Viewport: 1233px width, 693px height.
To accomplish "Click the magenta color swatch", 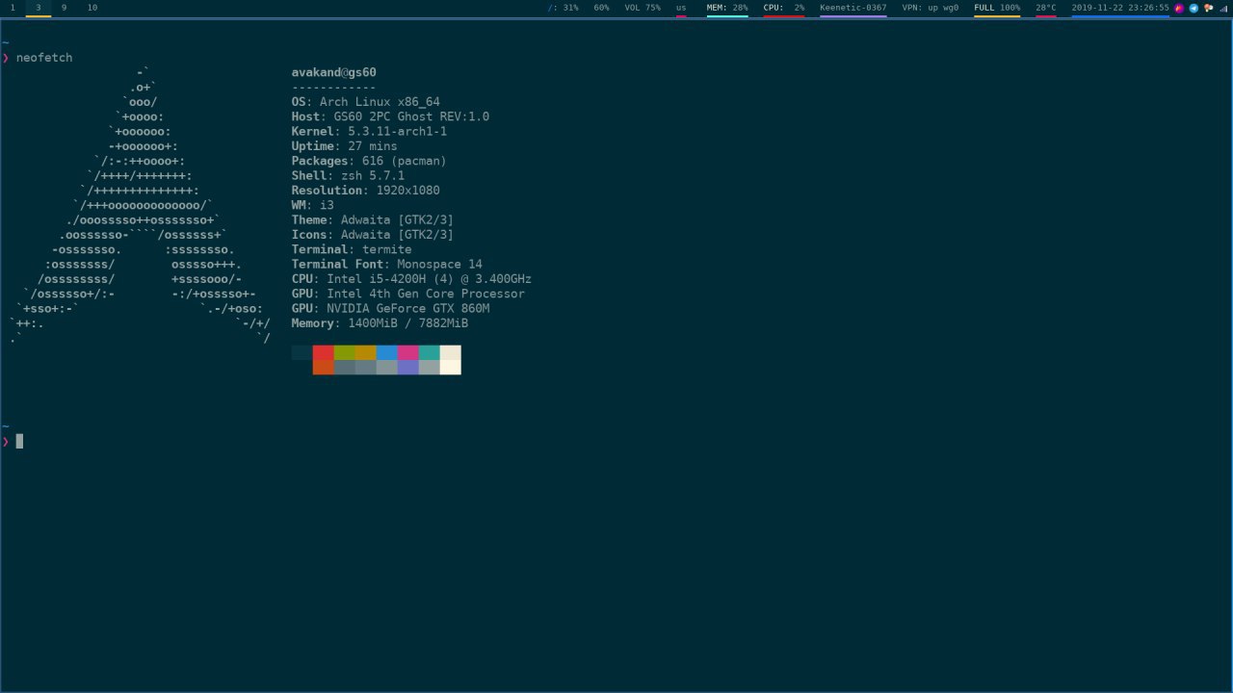I will 408,352.
